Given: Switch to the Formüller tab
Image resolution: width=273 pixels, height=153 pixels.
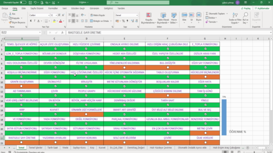Looking at the screenshot, I should pos(53,8).
